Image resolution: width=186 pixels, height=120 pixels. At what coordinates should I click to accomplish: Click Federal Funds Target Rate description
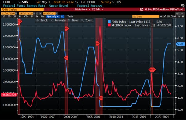coord(36,6)
